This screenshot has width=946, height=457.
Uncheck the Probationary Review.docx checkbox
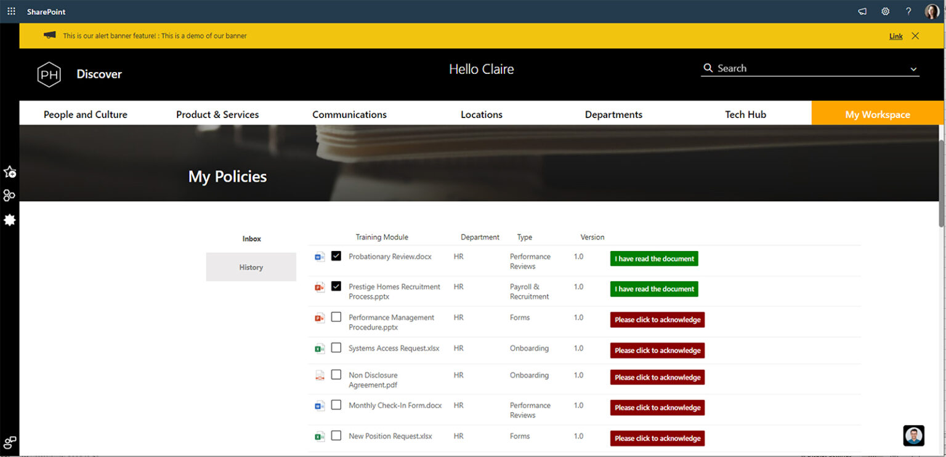pyautogui.click(x=336, y=255)
